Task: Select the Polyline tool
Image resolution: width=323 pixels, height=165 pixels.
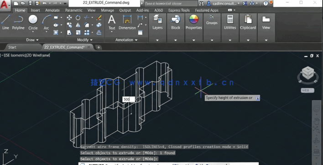Action: [x=18, y=22]
